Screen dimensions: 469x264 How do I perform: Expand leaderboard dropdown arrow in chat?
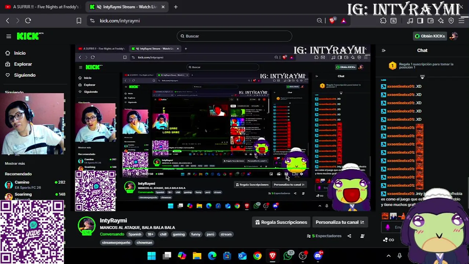pyautogui.click(x=422, y=77)
